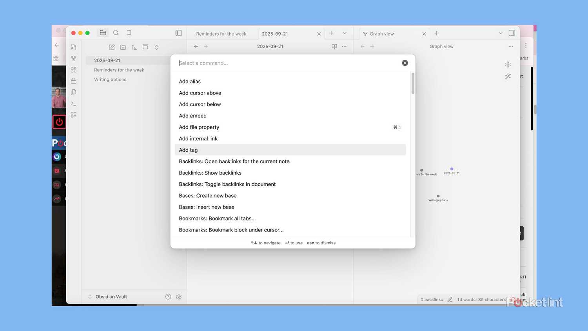Toggle the left sidebar collapse button
588x331 pixels.
point(179,33)
